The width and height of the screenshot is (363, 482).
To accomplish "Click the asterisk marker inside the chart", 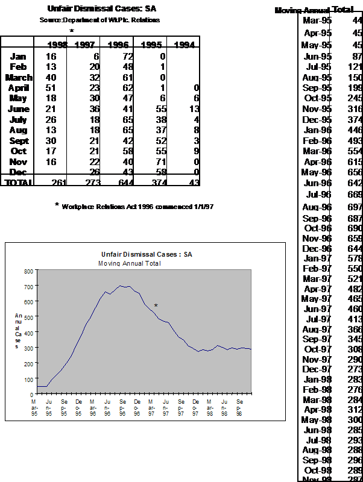I will pyautogui.click(x=156, y=306).
